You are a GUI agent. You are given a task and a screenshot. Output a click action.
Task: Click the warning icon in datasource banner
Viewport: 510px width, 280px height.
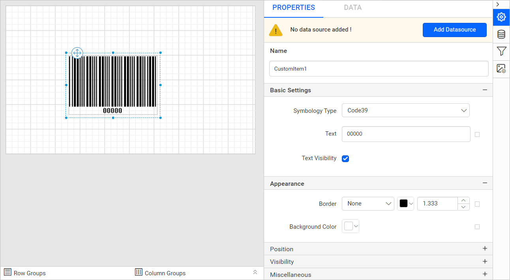tap(276, 30)
